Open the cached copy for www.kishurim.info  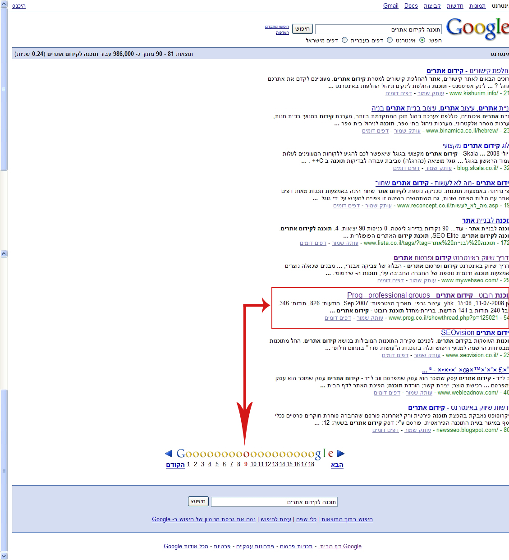point(431,93)
